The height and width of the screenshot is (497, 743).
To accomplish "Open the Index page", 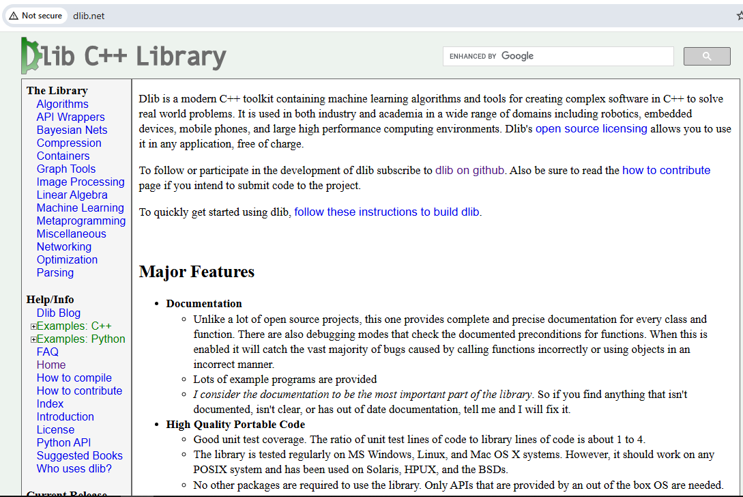I will (x=50, y=403).
